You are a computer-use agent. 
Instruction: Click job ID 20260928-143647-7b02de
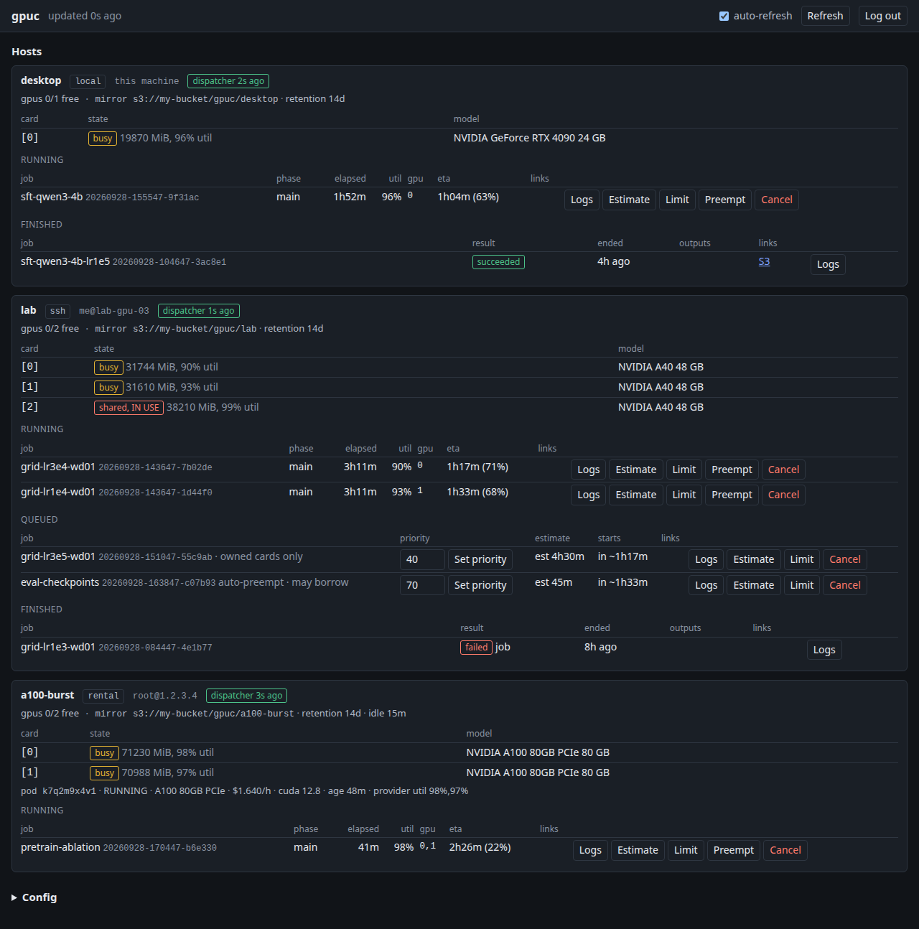(155, 467)
